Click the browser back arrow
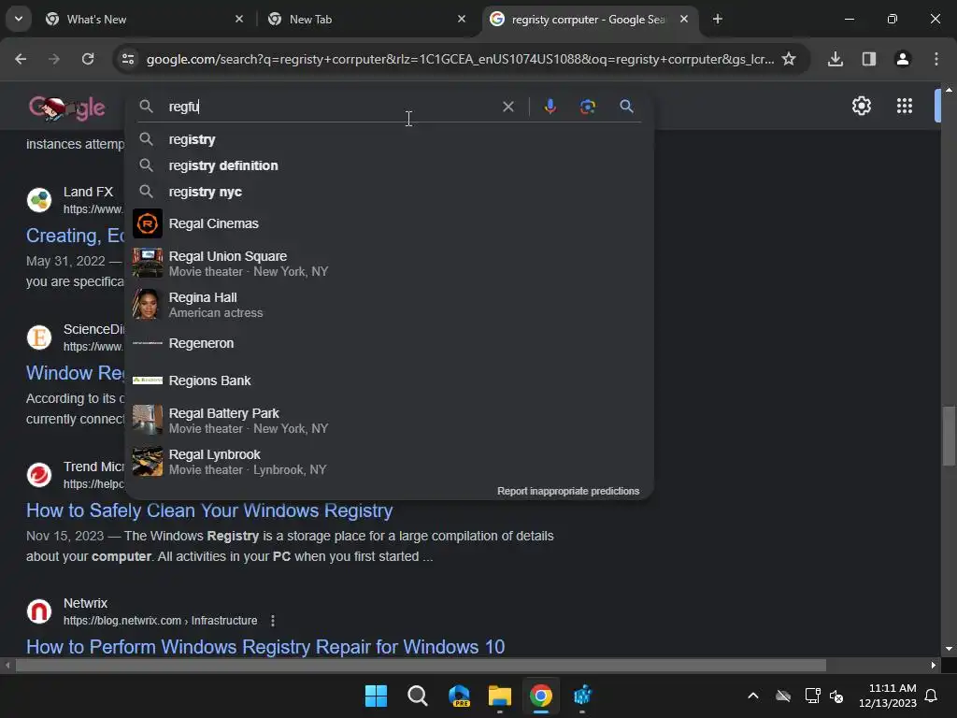The width and height of the screenshot is (957, 718). click(x=21, y=59)
